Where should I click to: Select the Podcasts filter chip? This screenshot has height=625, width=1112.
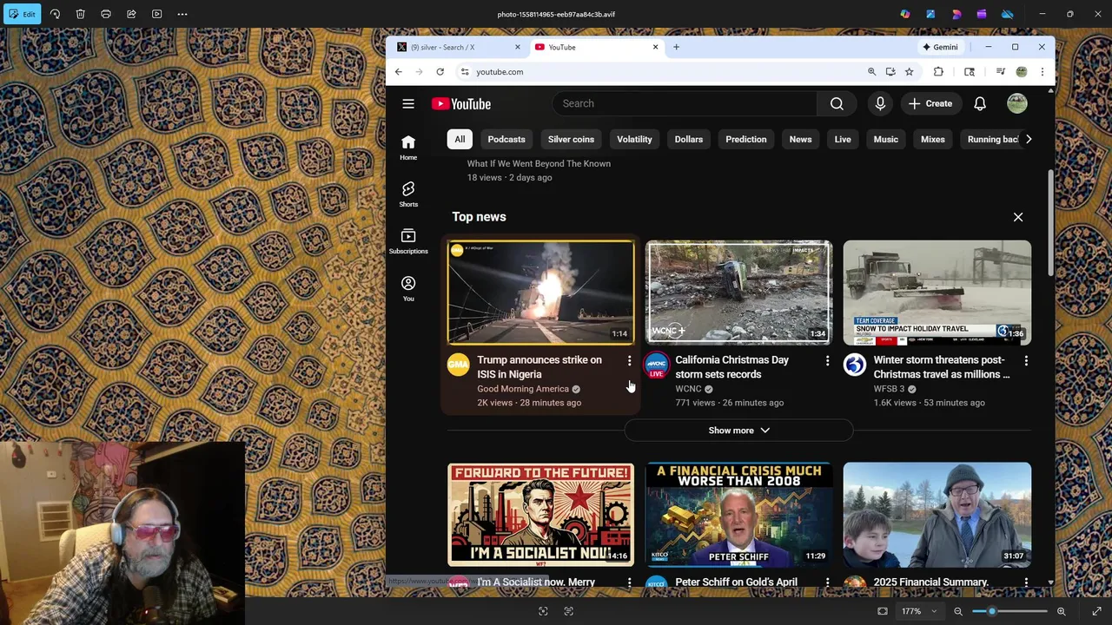506,140
